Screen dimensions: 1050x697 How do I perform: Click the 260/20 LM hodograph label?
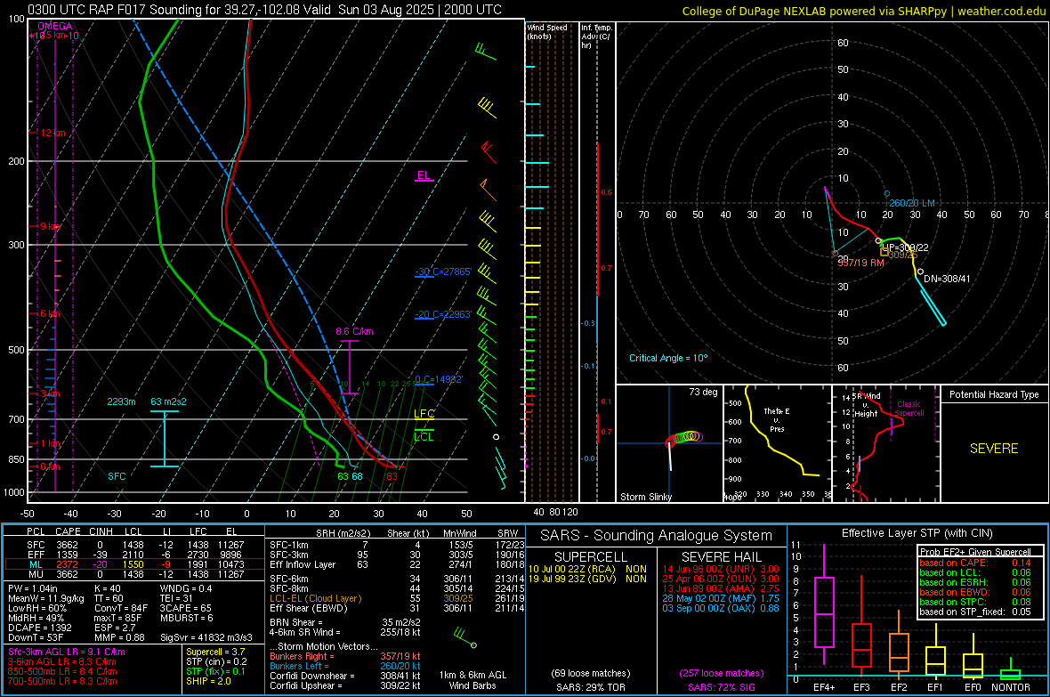[x=911, y=203]
